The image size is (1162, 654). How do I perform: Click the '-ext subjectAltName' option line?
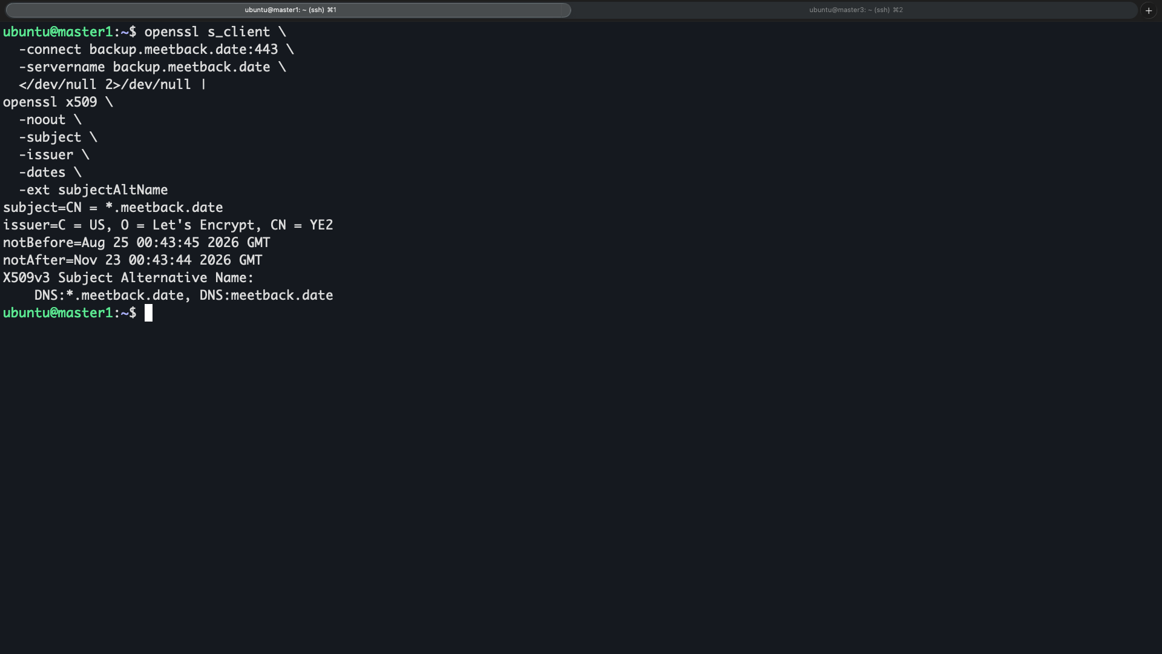pyautogui.click(x=93, y=190)
